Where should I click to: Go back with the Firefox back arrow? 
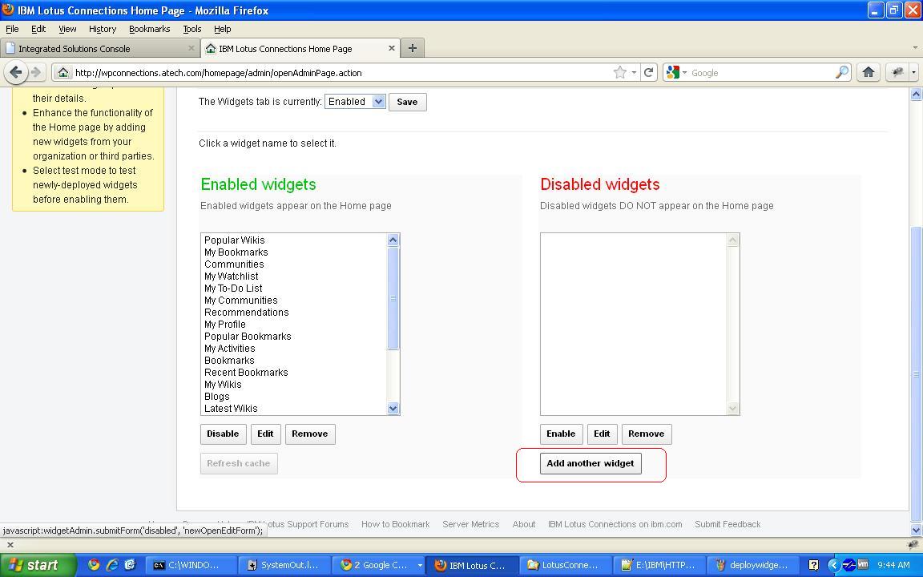click(16, 72)
